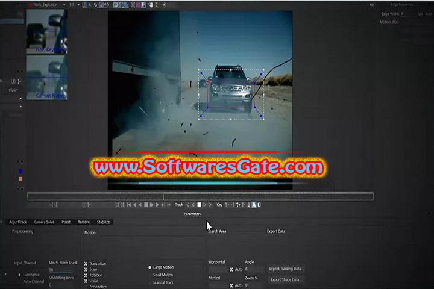Toggle the mattes display icon
Viewport: 434px width, 289px height.
coord(95,5)
